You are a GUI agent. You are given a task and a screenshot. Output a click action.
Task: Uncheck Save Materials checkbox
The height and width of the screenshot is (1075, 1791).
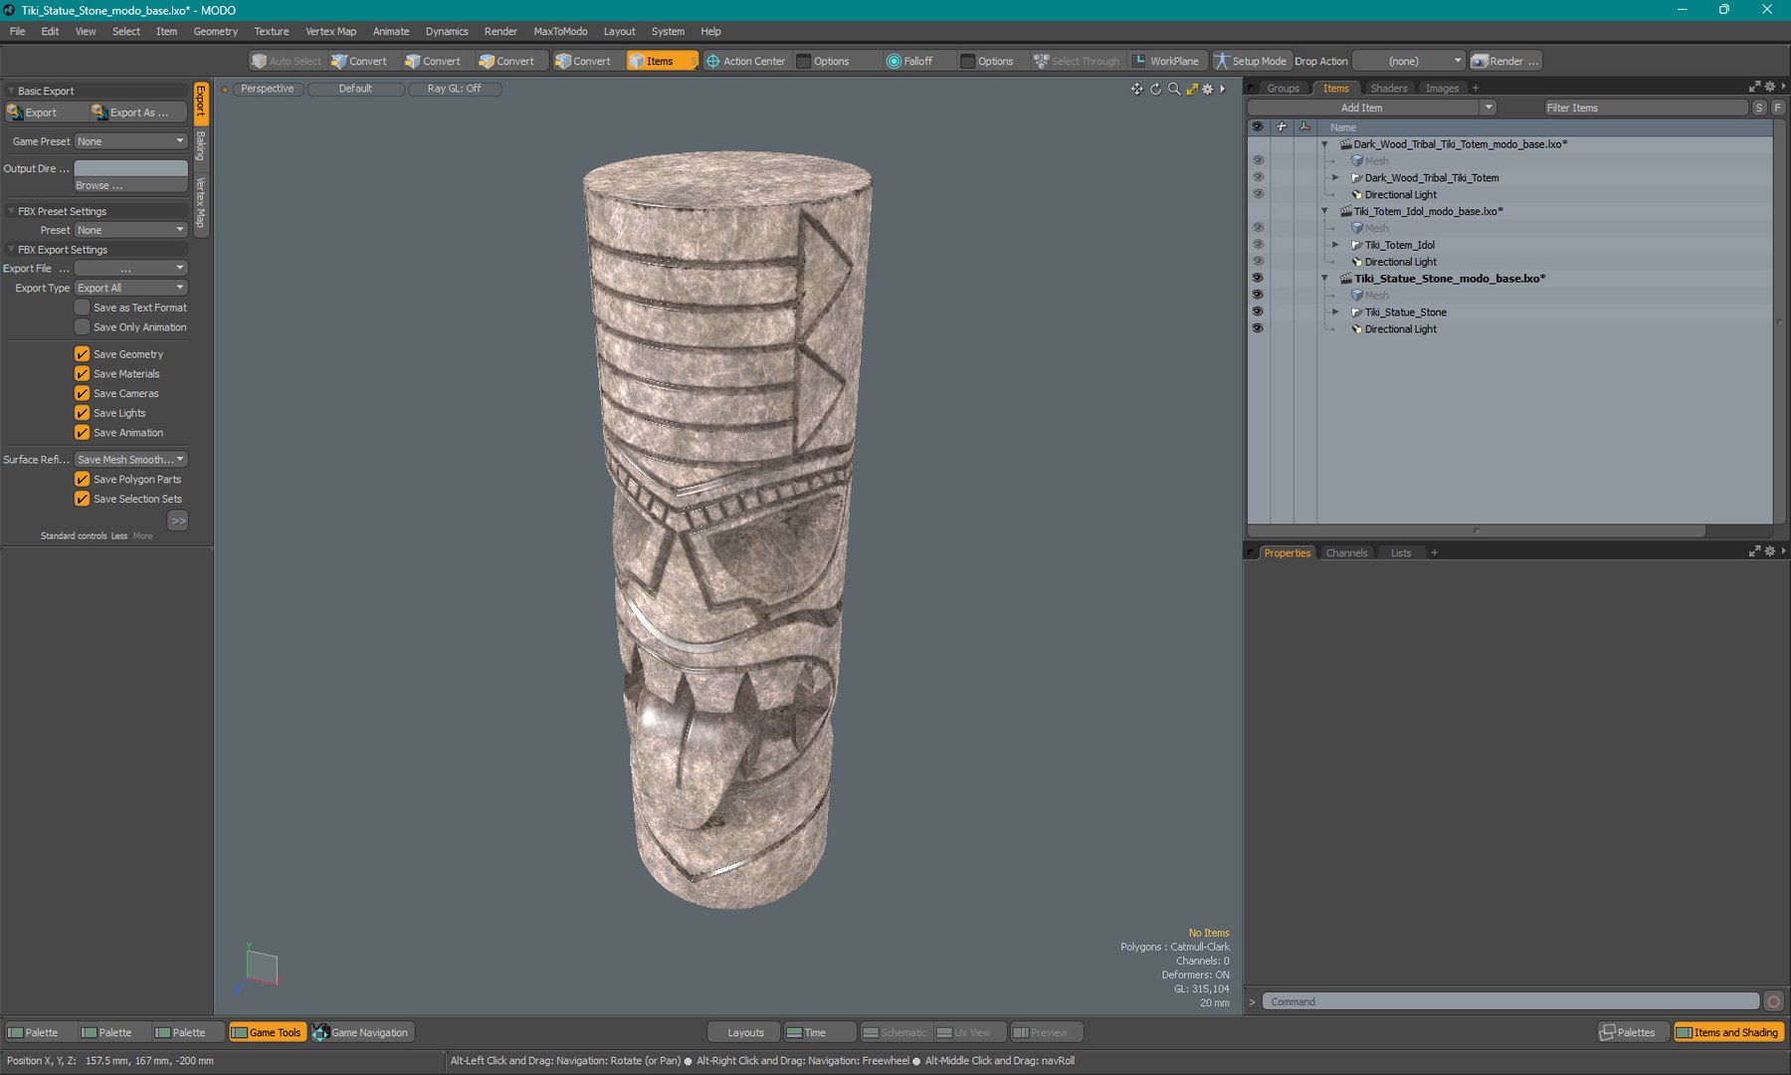[83, 374]
